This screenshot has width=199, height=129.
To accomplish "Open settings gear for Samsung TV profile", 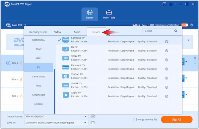I will [166, 42].
